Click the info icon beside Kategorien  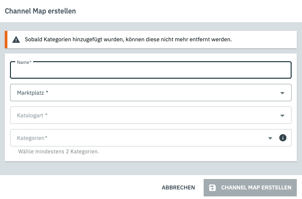pos(282,138)
